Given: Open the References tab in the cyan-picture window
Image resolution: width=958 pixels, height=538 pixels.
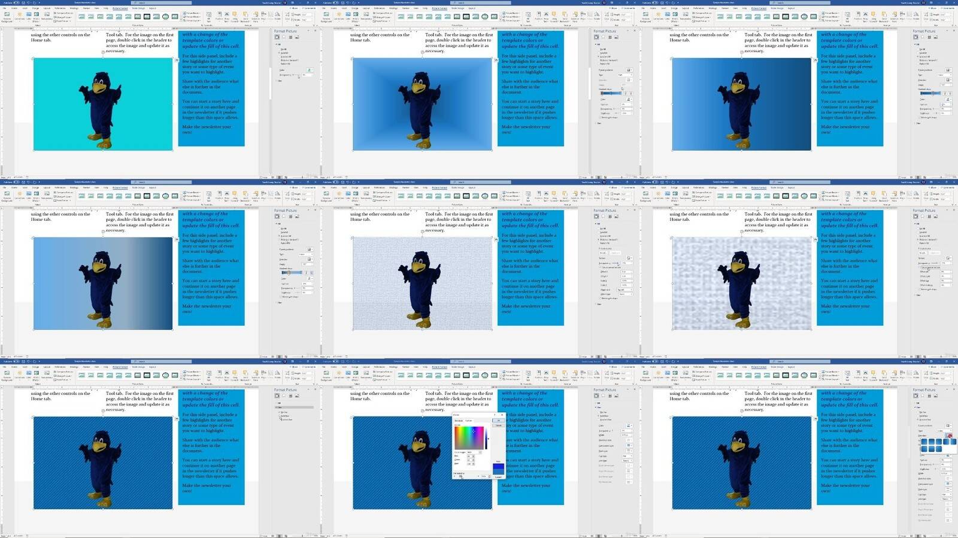Looking at the screenshot, I should click(x=60, y=8).
